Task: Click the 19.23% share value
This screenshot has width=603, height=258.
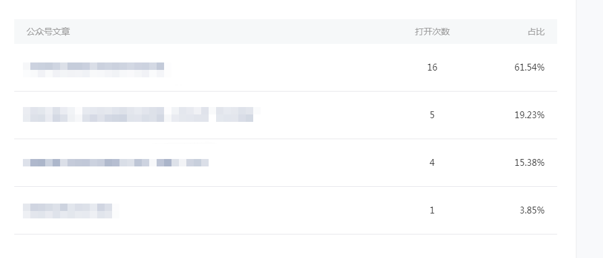Action: click(x=529, y=115)
